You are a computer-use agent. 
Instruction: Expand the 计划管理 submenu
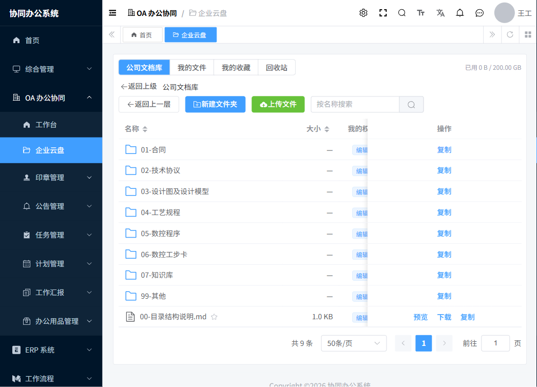pos(51,264)
